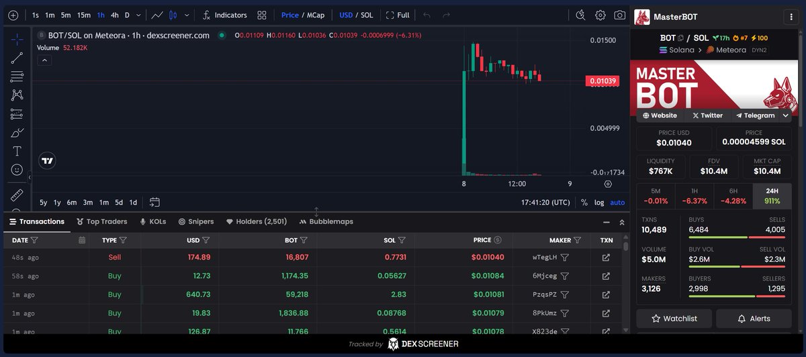Image resolution: width=806 pixels, height=357 pixels.
Task: Select the crosshair cursor tool
Action: pyautogui.click(x=17, y=40)
